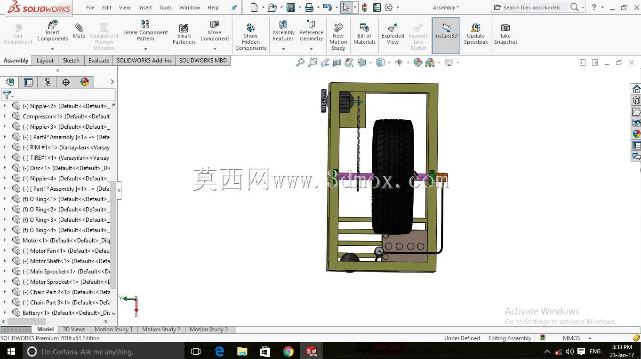This screenshot has width=641, height=359.
Task: Open DimXpertManager tab
Action: click(66, 82)
